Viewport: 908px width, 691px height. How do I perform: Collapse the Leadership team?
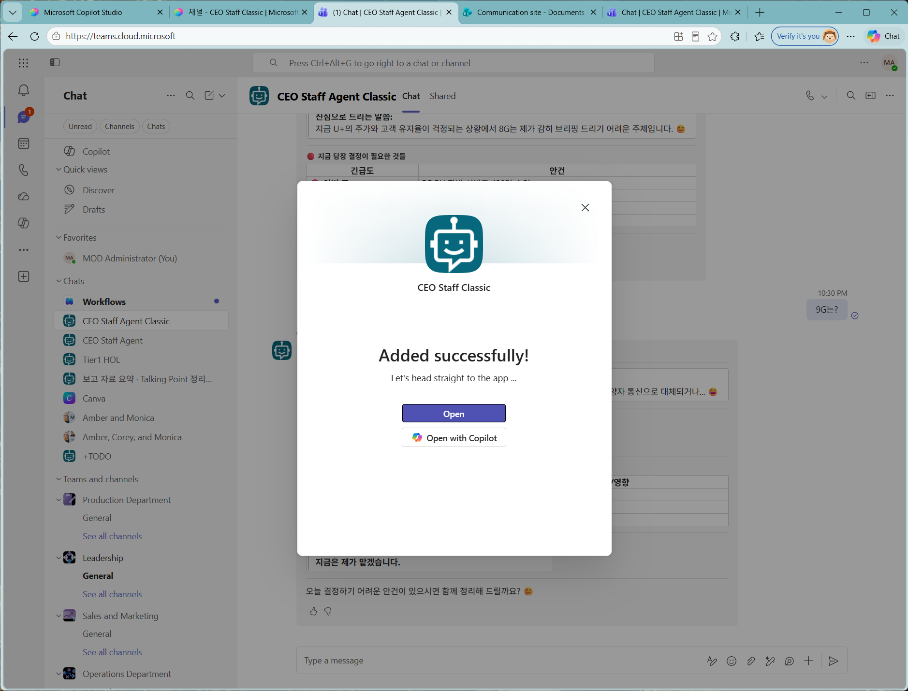59,558
